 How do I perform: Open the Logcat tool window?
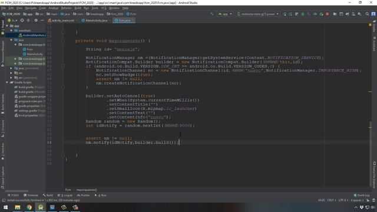click(65, 196)
